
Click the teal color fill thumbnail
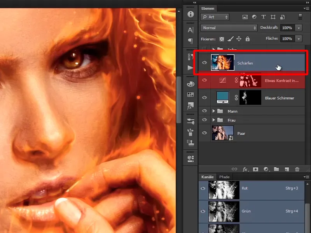[222, 97]
